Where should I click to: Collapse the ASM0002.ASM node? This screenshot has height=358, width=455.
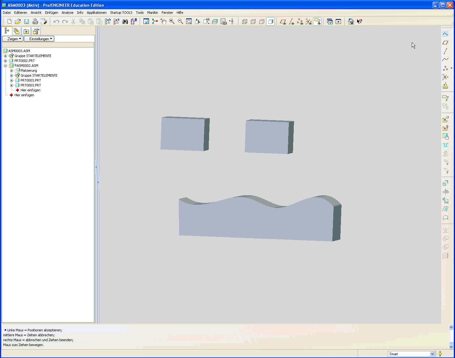5,66
